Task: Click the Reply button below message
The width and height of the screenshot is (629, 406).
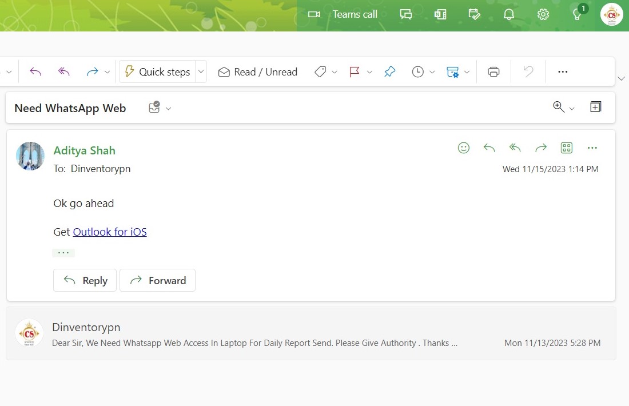Action: tap(85, 280)
